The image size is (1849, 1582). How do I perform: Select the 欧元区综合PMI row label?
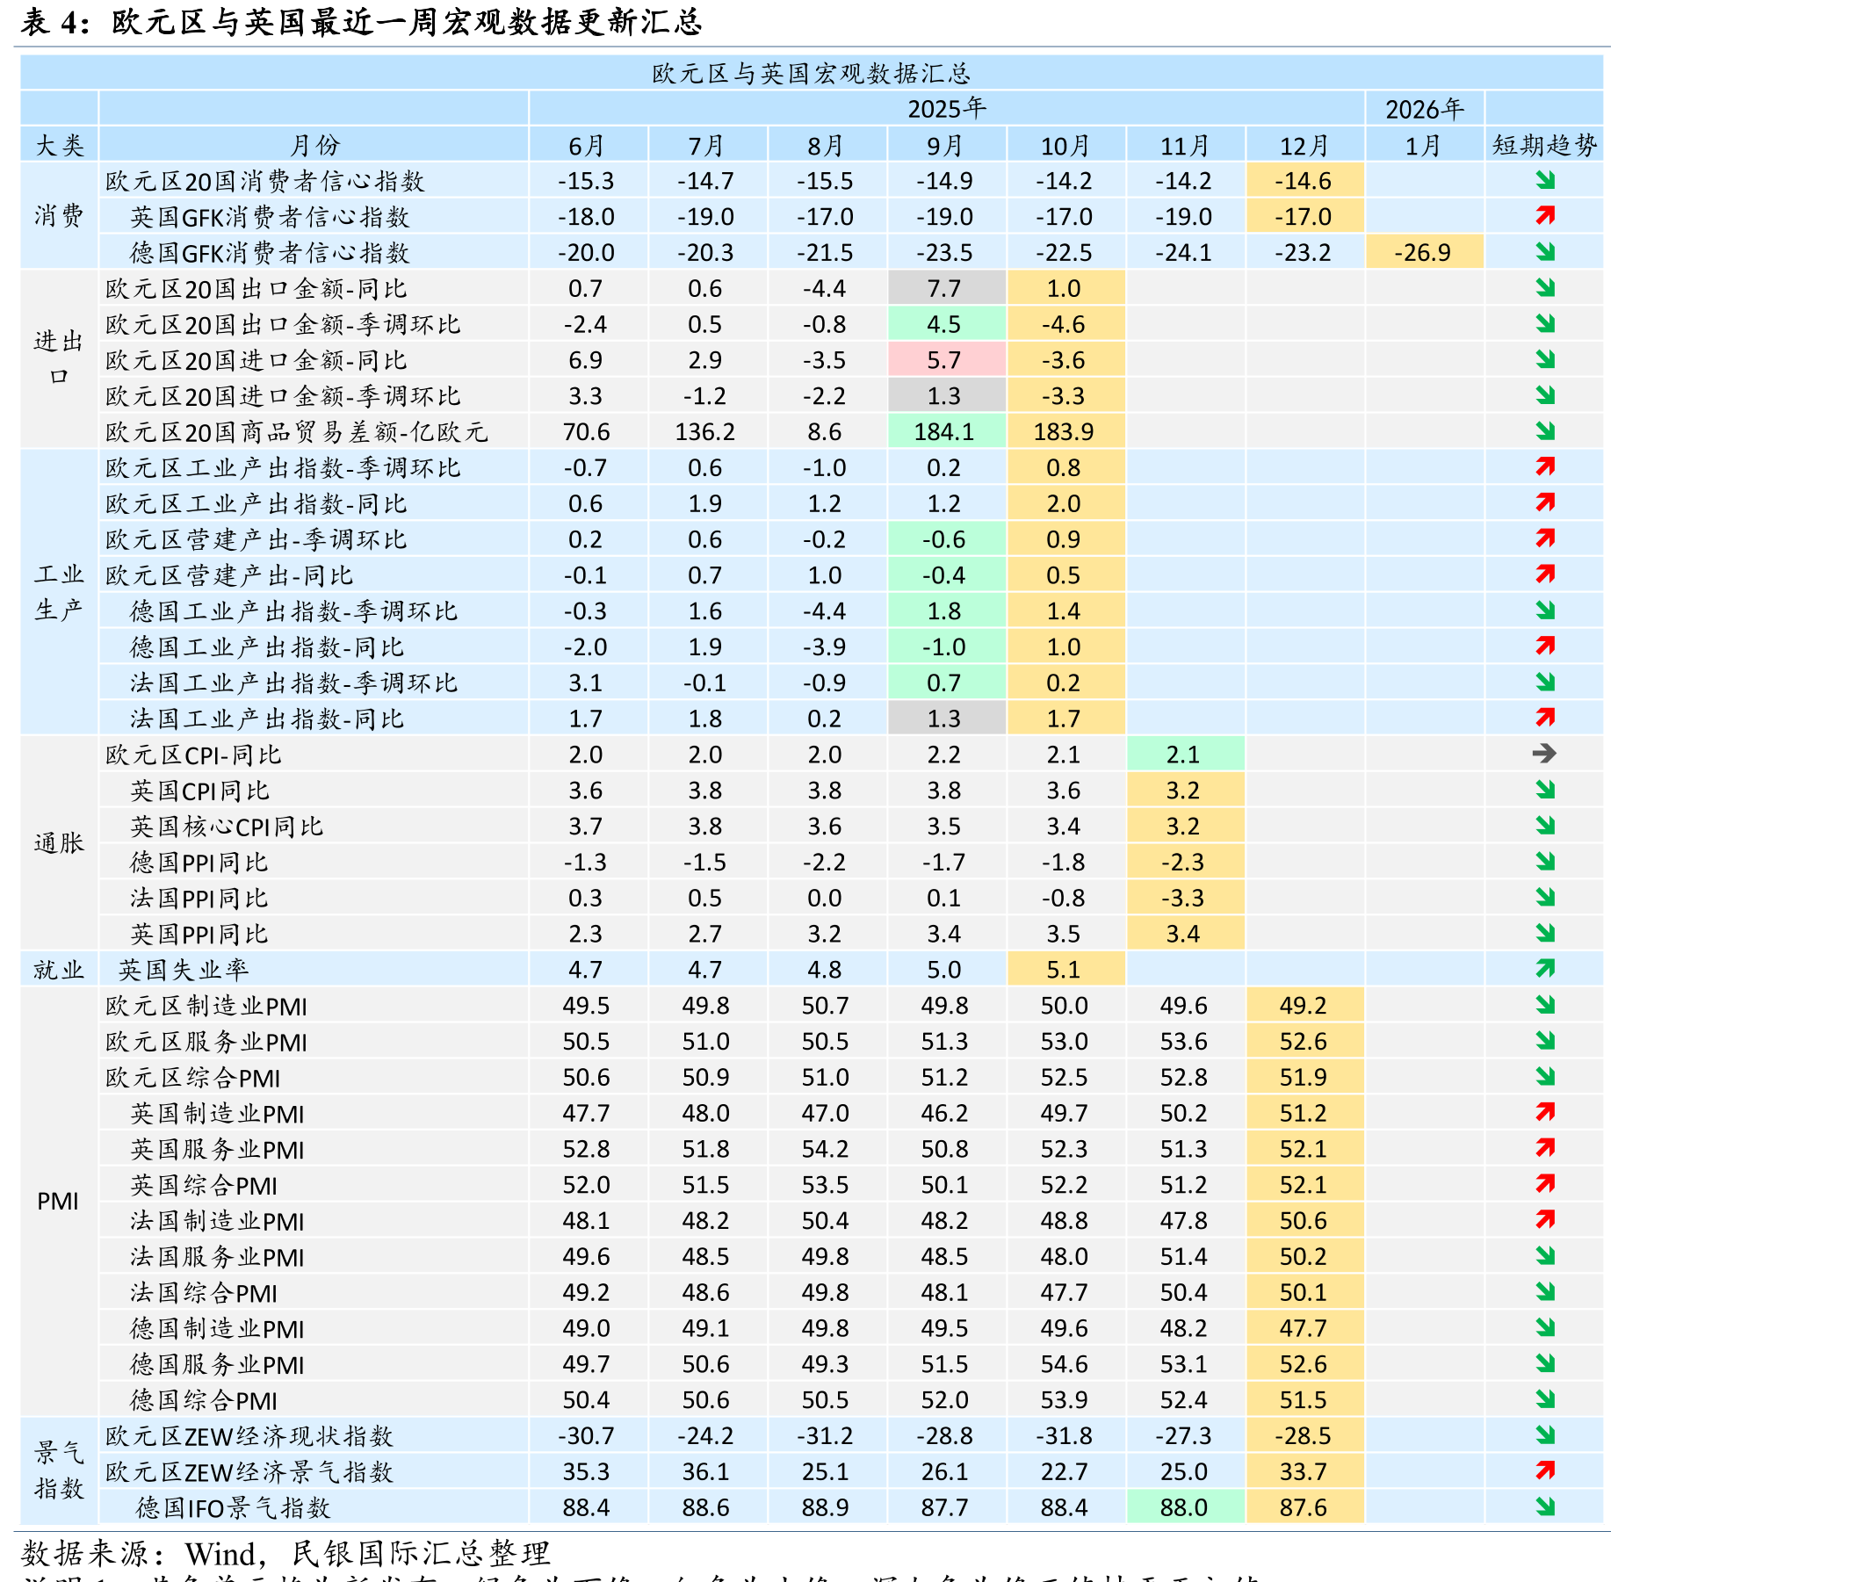192,1077
